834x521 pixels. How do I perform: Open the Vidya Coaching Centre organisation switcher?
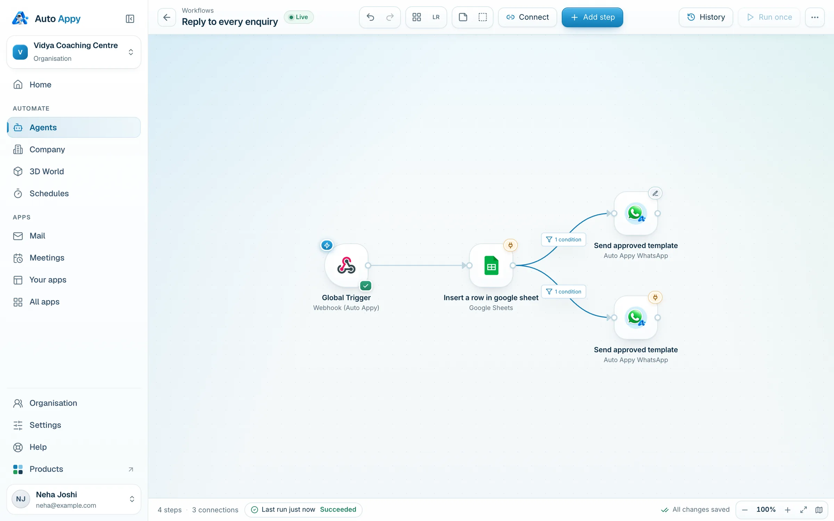[x=74, y=52]
